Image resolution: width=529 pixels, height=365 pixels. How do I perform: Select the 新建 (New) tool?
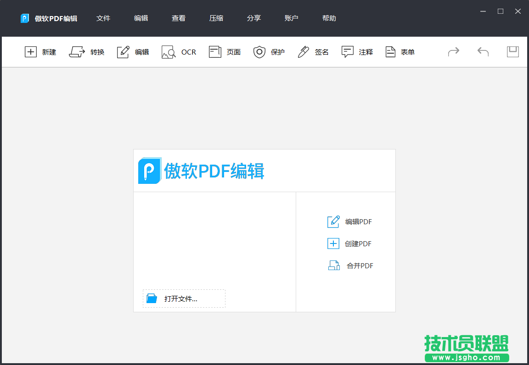tap(40, 52)
